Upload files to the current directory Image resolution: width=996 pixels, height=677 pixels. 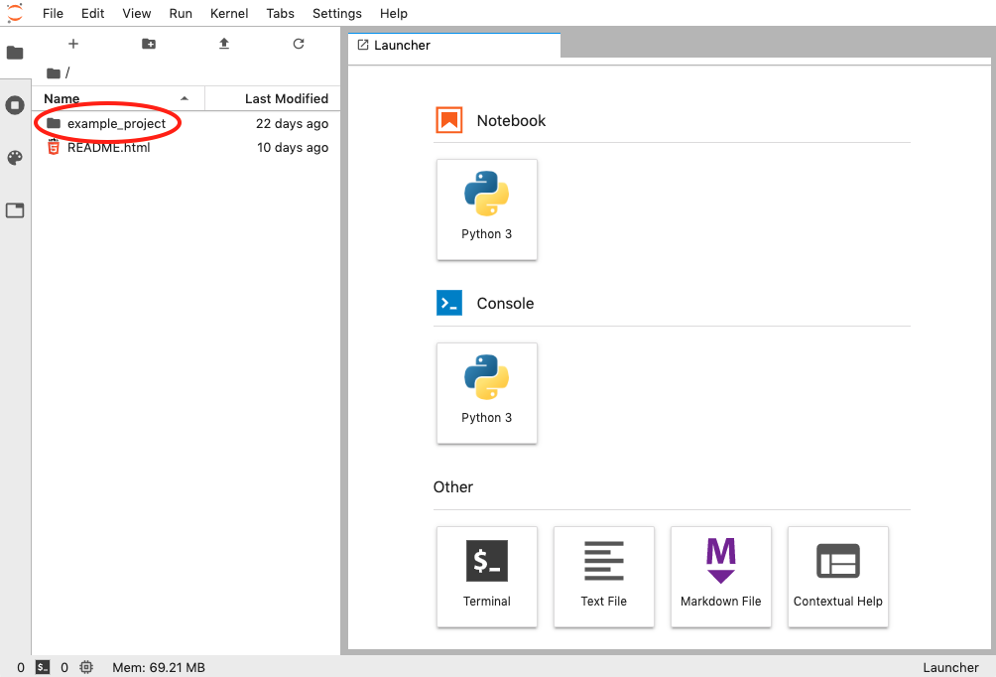(223, 44)
